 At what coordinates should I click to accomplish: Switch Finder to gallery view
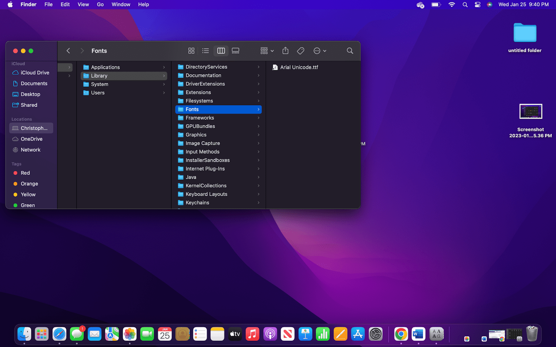tap(236, 51)
